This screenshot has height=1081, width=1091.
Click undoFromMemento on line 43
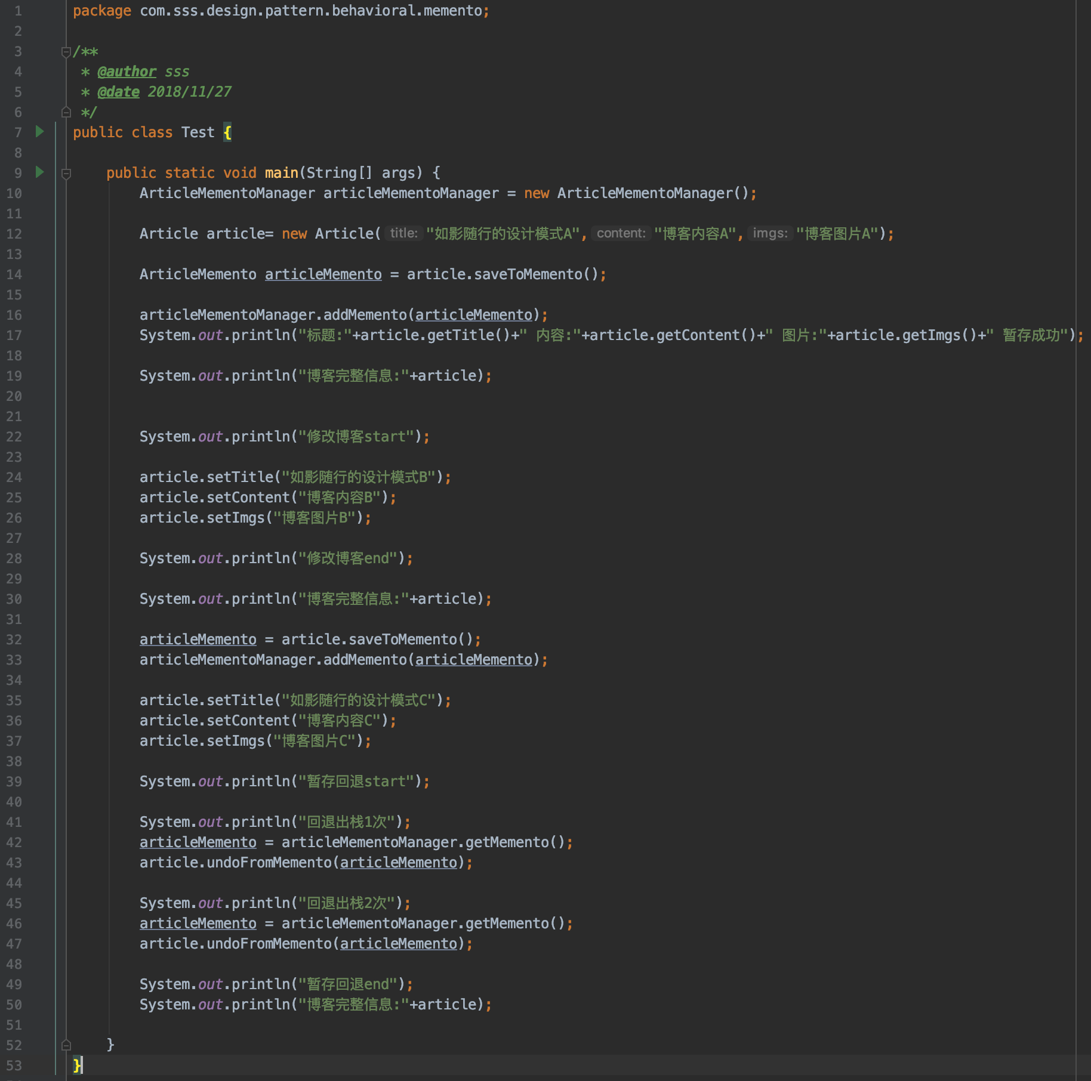click(269, 863)
